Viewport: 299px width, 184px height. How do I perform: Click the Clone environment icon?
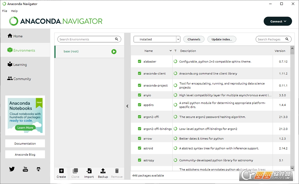(x=75, y=171)
